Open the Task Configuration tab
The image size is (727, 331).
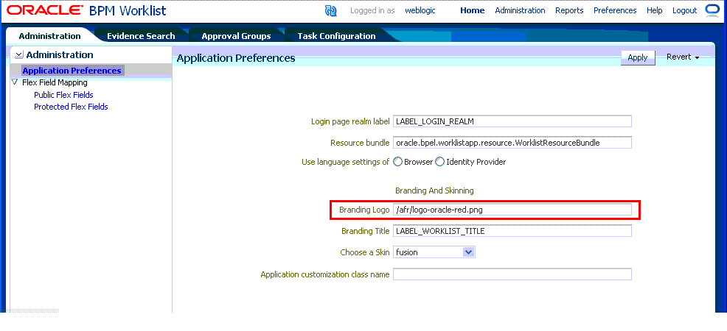coord(336,35)
